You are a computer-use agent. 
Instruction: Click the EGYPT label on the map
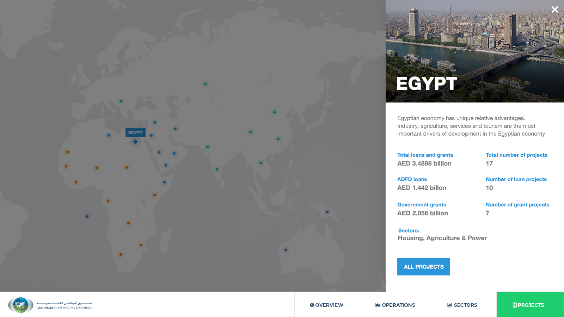pos(135,132)
